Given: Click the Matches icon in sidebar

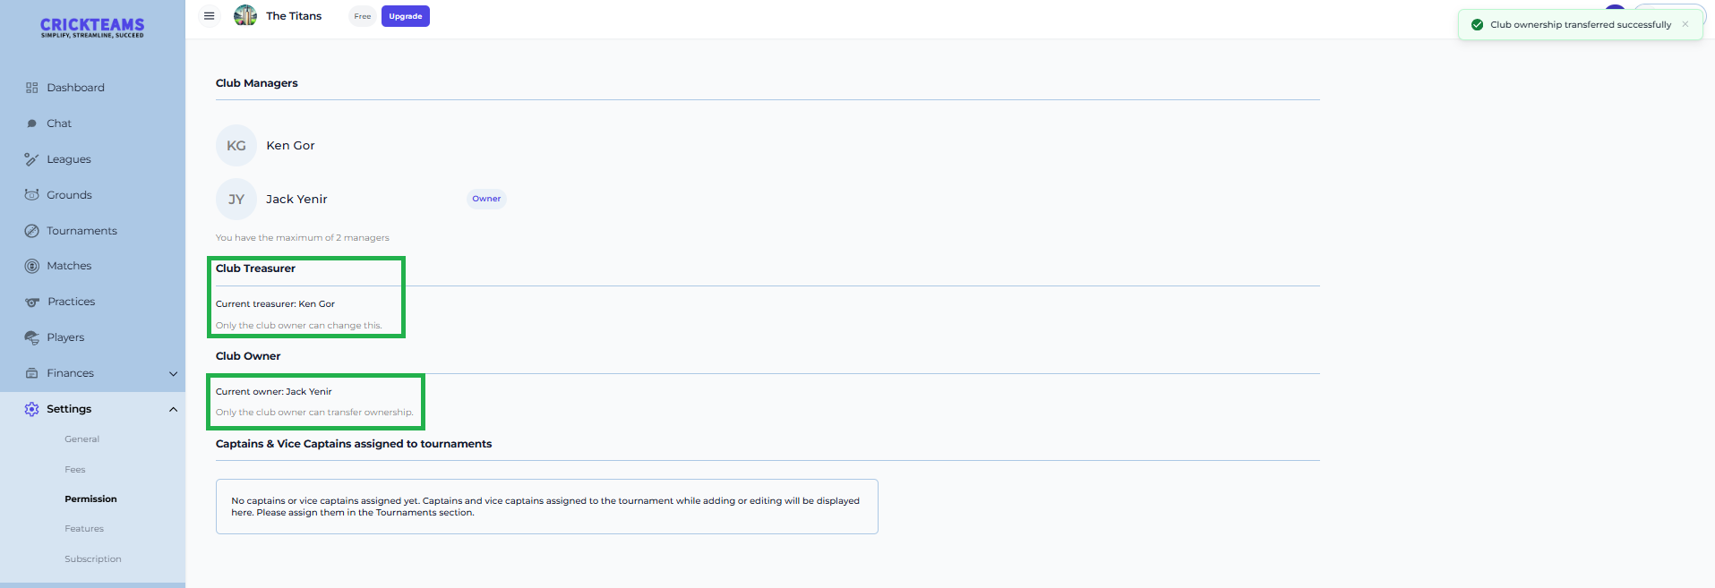Looking at the screenshot, I should pos(32,266).
